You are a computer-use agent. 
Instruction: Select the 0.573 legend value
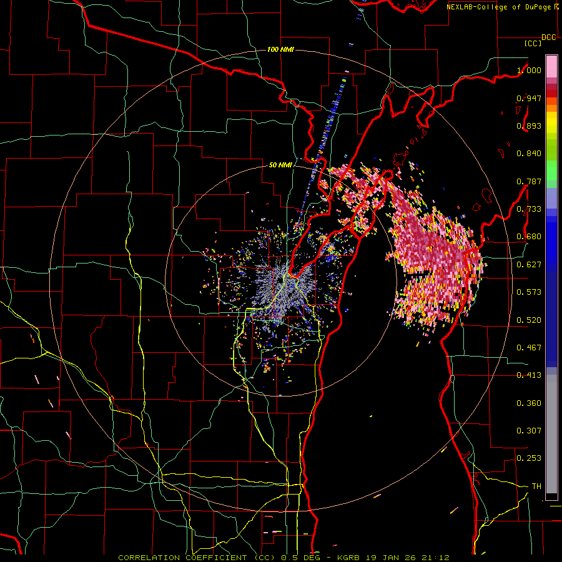pyautogui.click(x=529, y=292)
